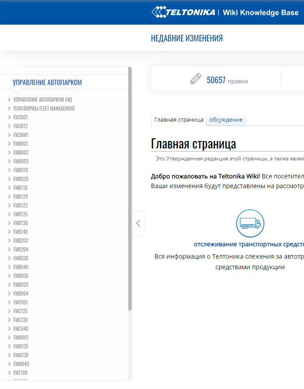The width and height of the screenshot is (304, 389).
Task: Expand the FM3612 tree chevron
Action: tap(9, 126)
